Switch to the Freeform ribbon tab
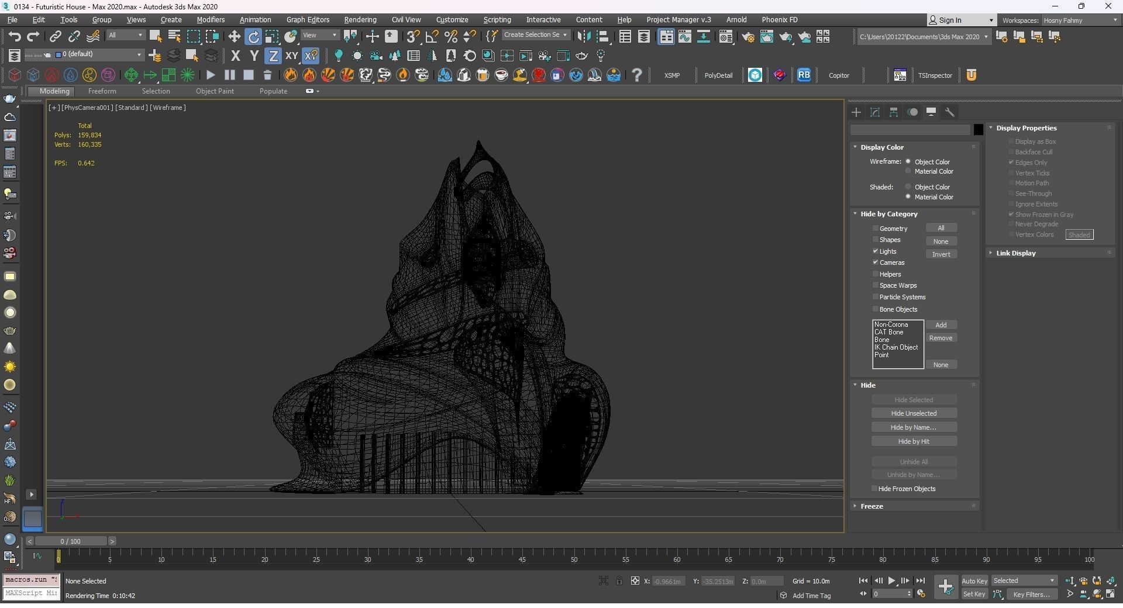 pos(102,91)
